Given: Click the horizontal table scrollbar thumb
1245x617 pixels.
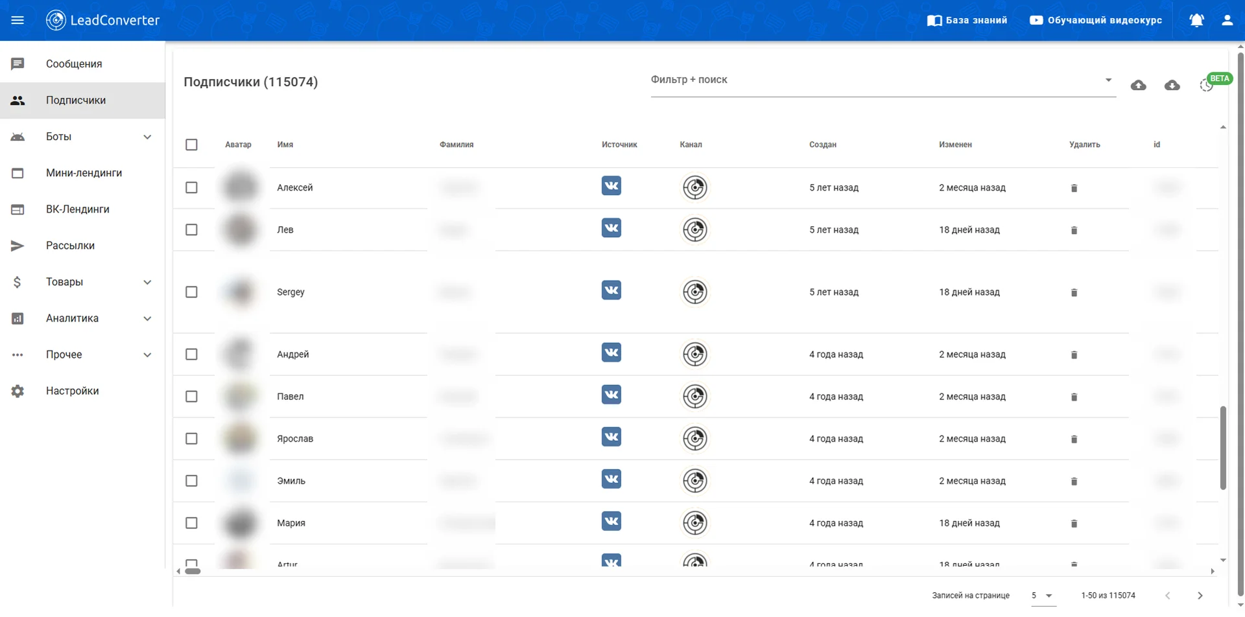Looking at the screenshot, I should point(193,572).
